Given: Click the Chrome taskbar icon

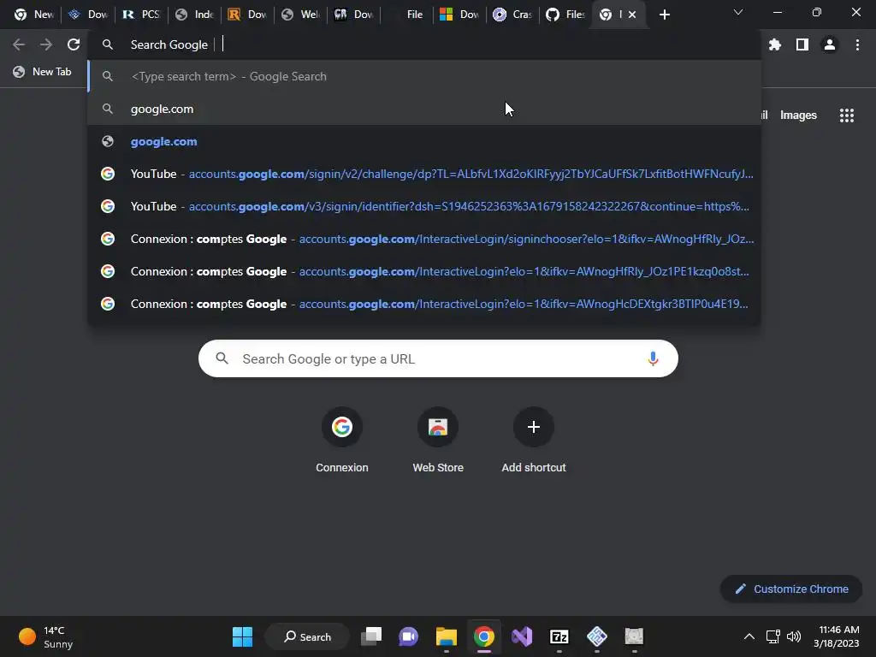Looking at the screenshot, I should tap(484, 636).
